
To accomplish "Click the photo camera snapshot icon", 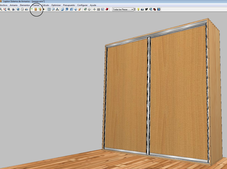I will (x=26, y=9).
